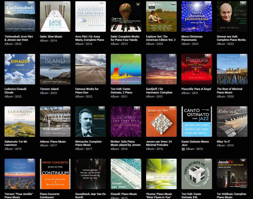Viewport: 253px width, 199px height.
Task: Click the 'Piazzolla: Para el Ángel' title
Action: click(196, 89)
